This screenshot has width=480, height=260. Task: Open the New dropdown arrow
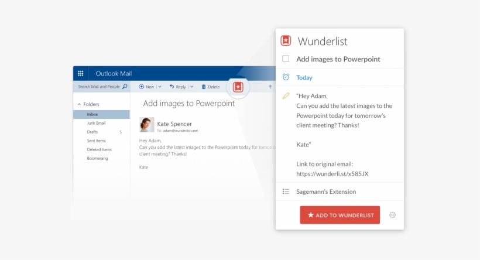(x=160, y=87)
